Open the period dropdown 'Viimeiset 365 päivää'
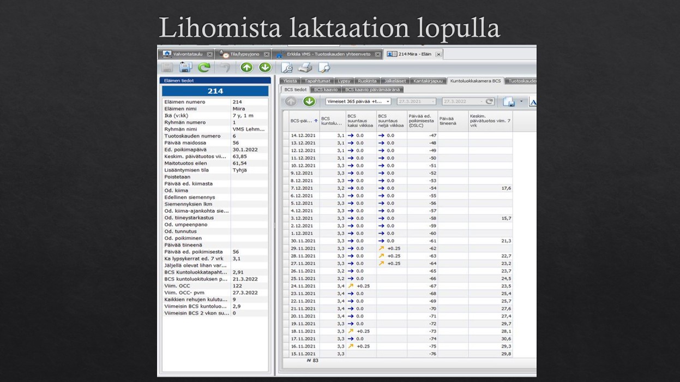This screenshot has width=680, height=382. [358, 102]
